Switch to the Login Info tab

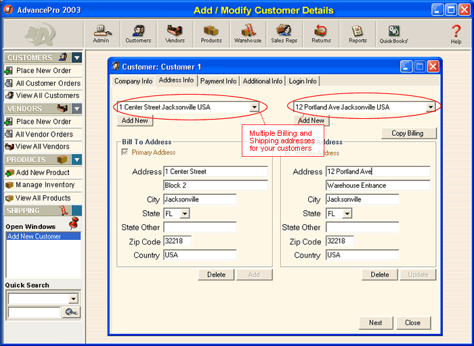303,81
